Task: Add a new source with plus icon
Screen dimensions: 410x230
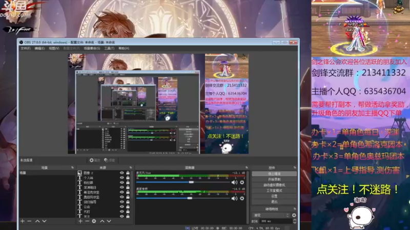Action: 80,221
